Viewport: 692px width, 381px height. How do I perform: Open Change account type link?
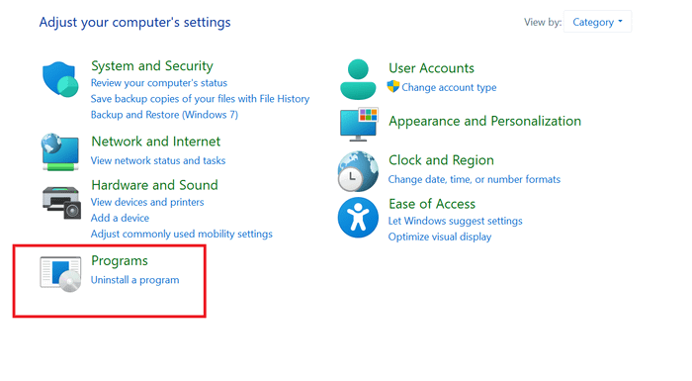pos(449,87)
